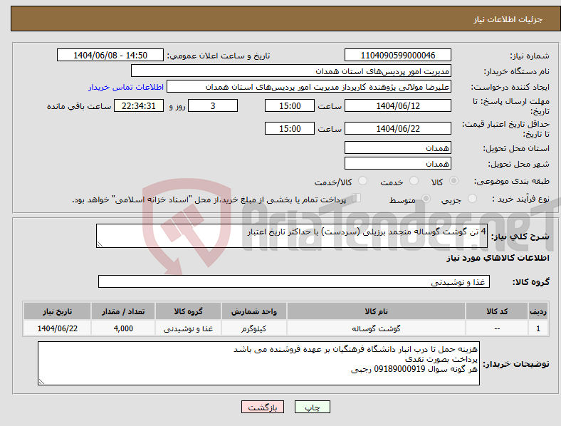This screenshot has width=561, height=426.
Task: Click the general need description text area
Action: coord(292,236)
